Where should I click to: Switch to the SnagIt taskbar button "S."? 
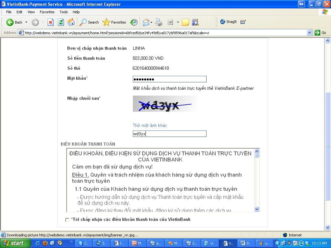pyautogui.click(x=101, y=243)
